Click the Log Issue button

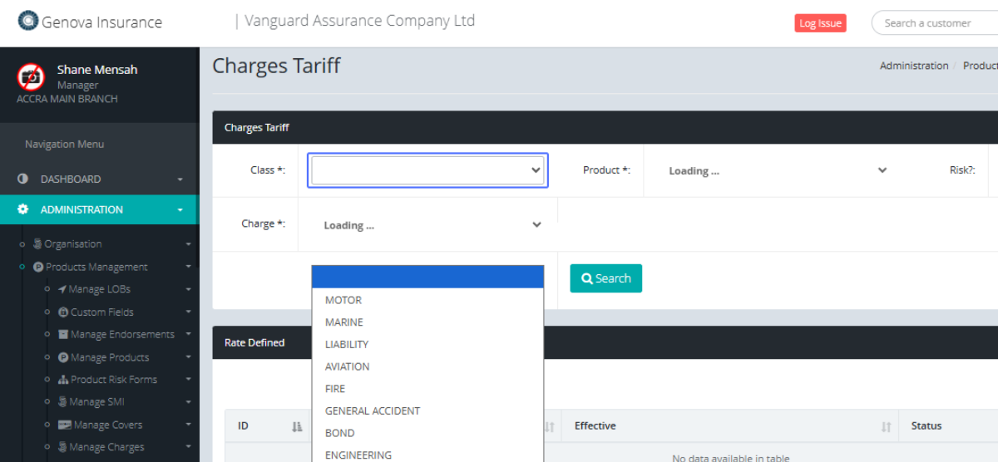(x=820, y=23)
